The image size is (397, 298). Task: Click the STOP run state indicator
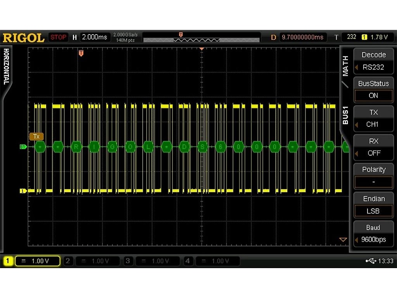click(58, 37)
